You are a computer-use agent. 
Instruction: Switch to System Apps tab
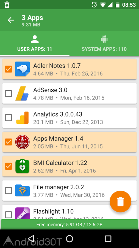coord(104,43)
